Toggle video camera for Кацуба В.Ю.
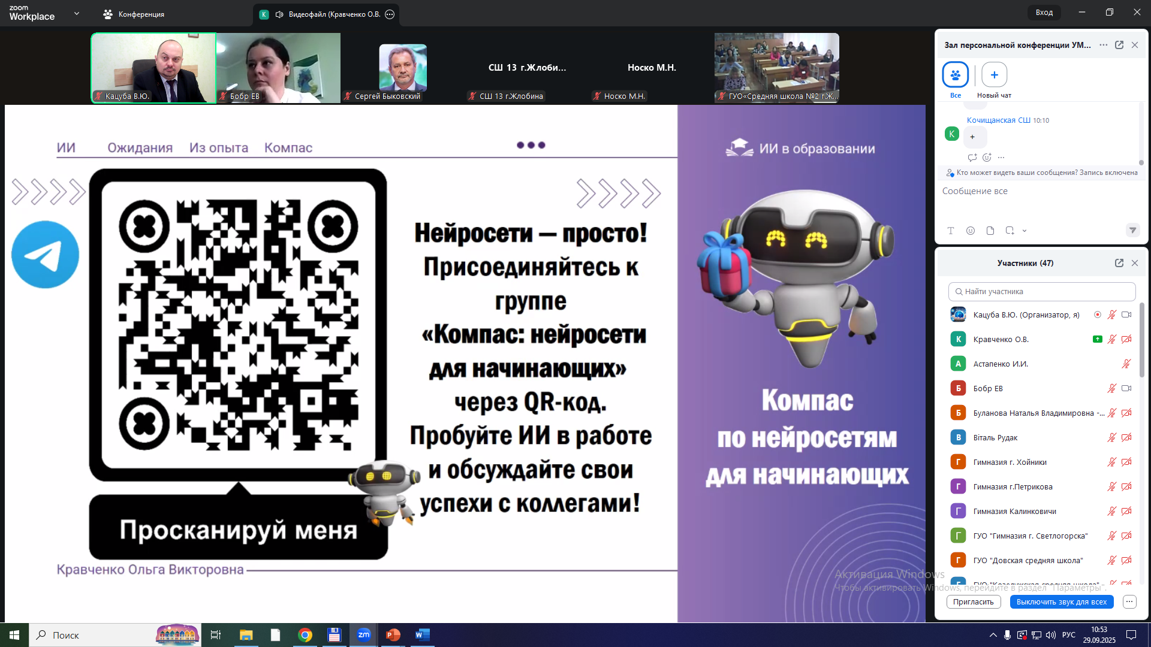This screenshot has height=647, width=1151. click(x=1126, y=315)
